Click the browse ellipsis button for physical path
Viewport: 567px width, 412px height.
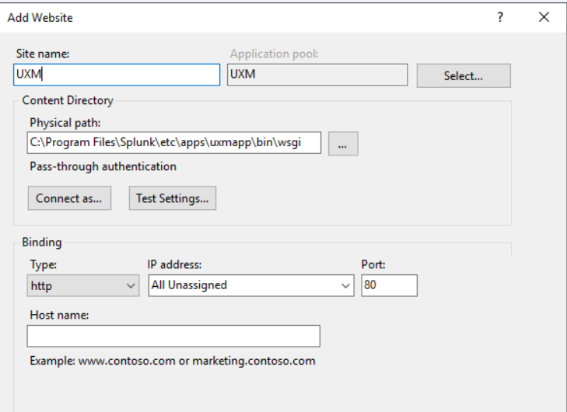click(343, 143)
